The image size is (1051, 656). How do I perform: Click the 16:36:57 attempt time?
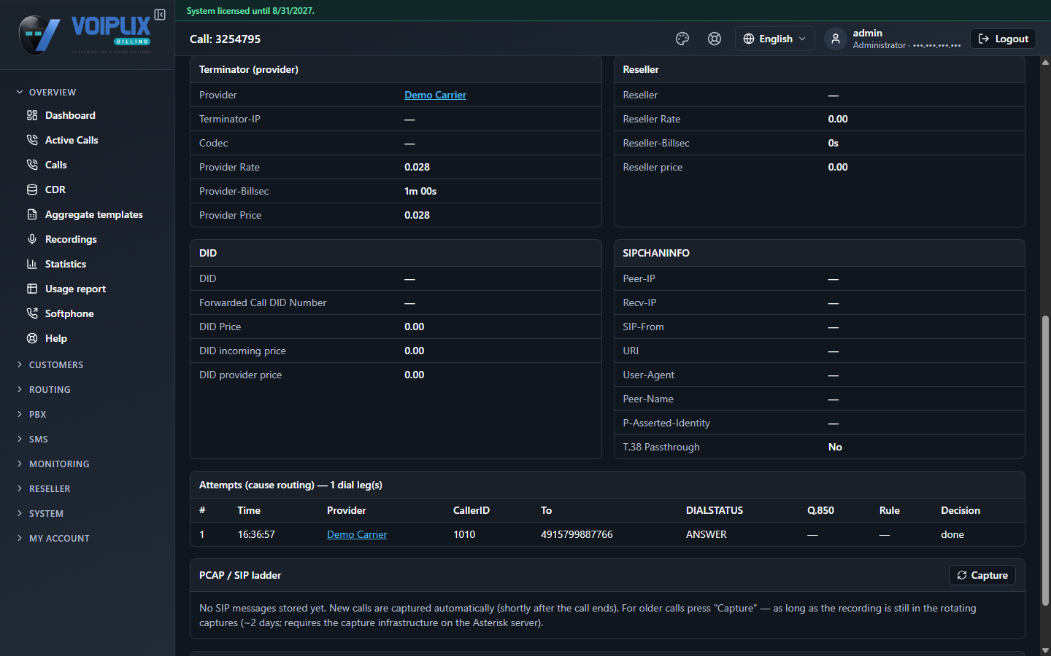256,534
